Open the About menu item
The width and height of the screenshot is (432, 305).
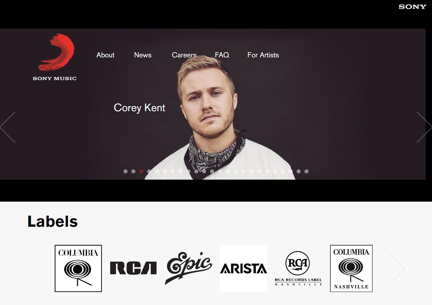pyautogui.click(x=105, y=55)
